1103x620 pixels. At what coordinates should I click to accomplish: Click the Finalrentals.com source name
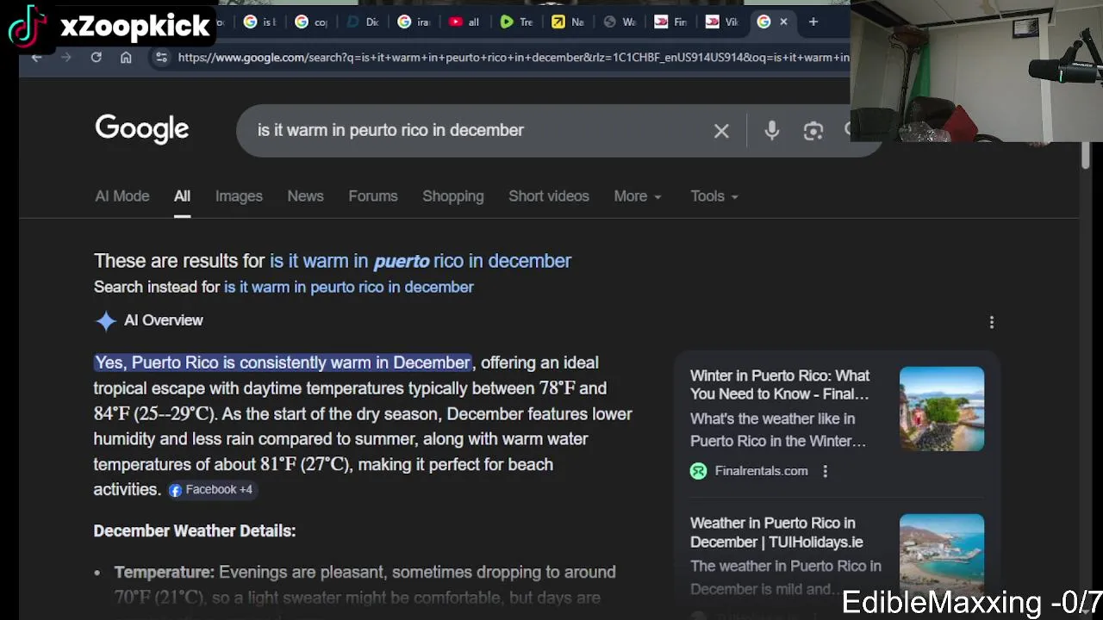pyautogui.click(x=761, y=471)
